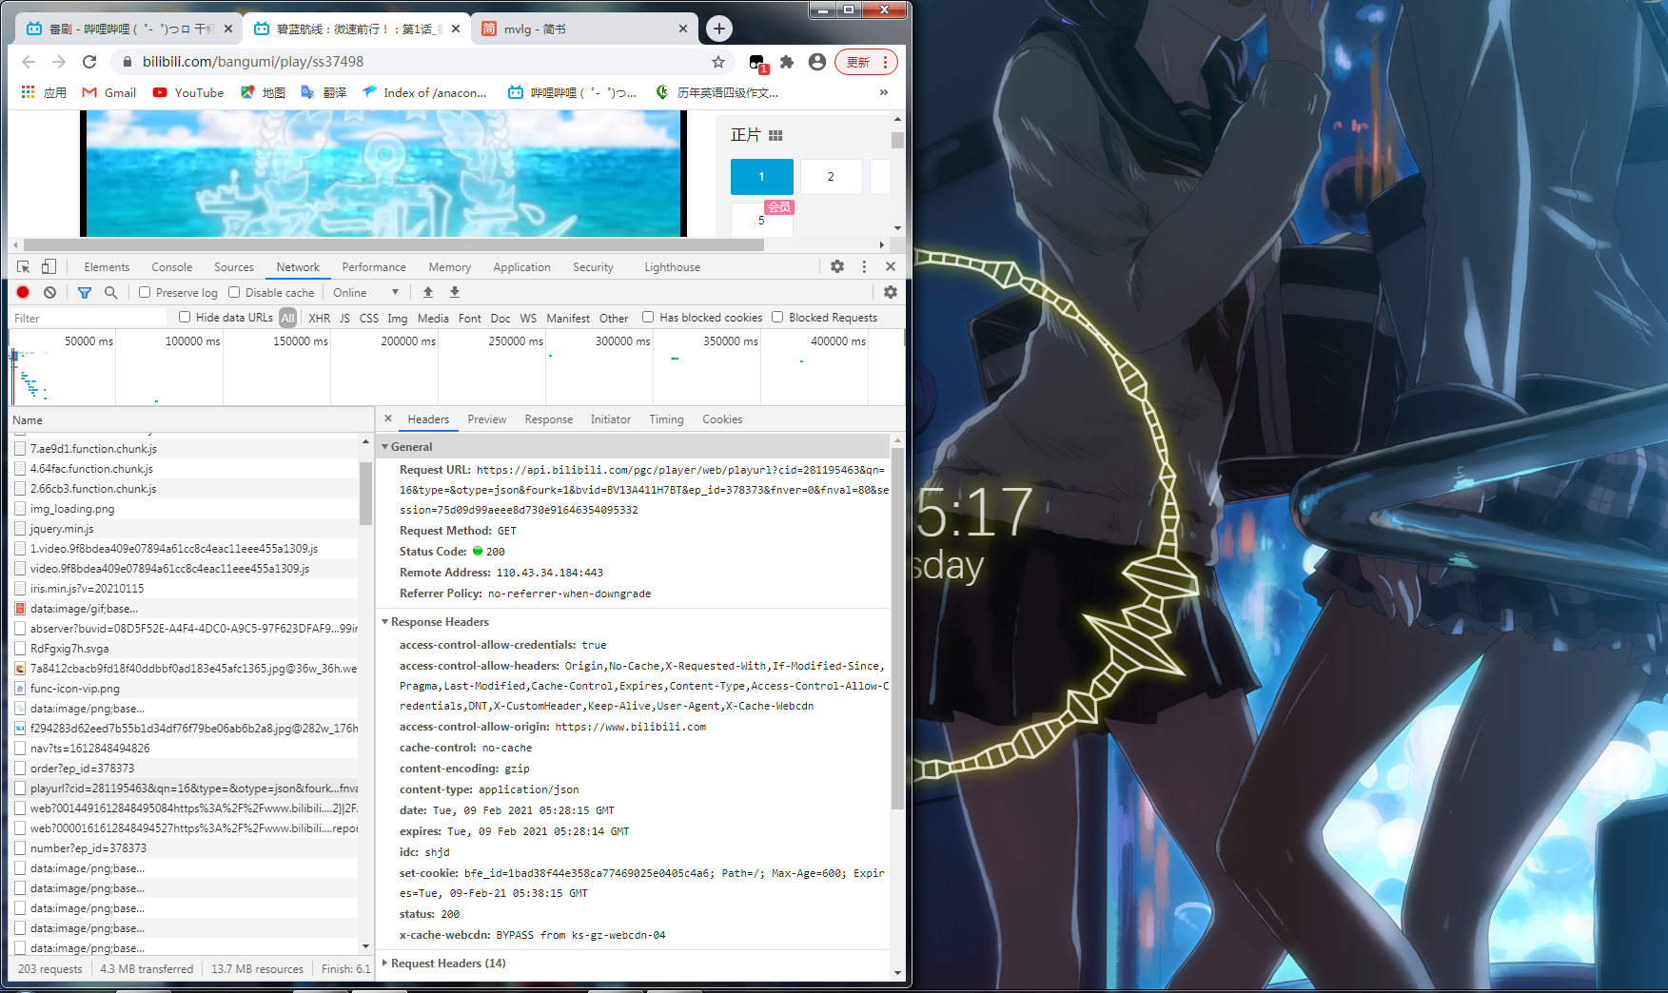
Task: Close the request details pane
Action: (x=388, y=419)
